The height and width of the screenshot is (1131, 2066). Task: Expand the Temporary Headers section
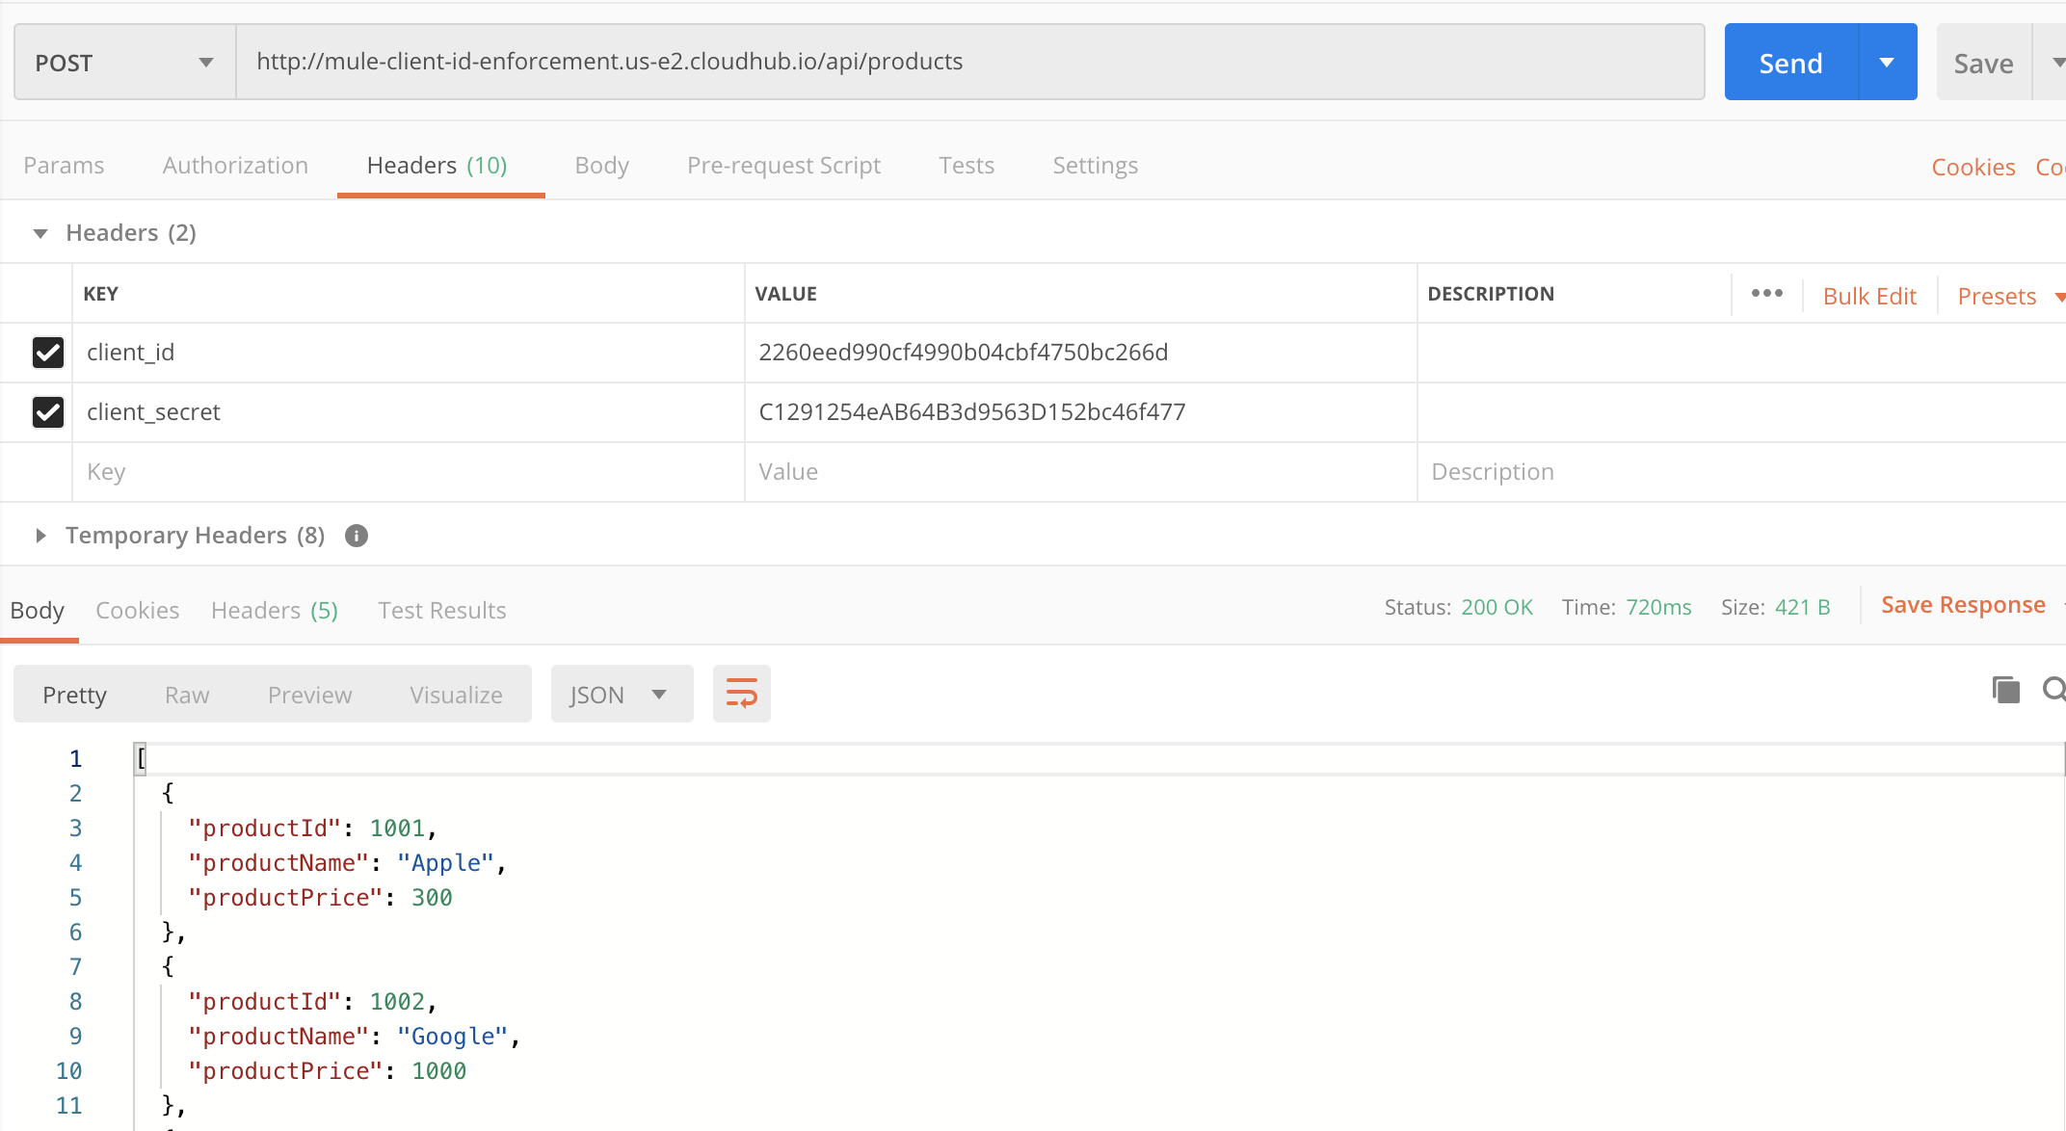40,536
